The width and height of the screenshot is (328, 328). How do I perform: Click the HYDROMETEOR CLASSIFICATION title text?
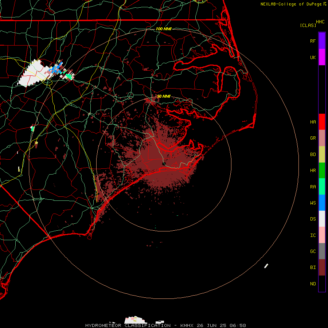[x=128, y=325]
